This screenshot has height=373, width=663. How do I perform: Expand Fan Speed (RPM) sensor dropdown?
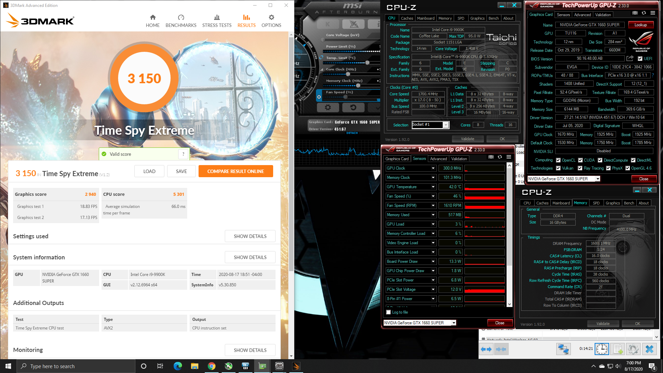(x=433, y=205)
